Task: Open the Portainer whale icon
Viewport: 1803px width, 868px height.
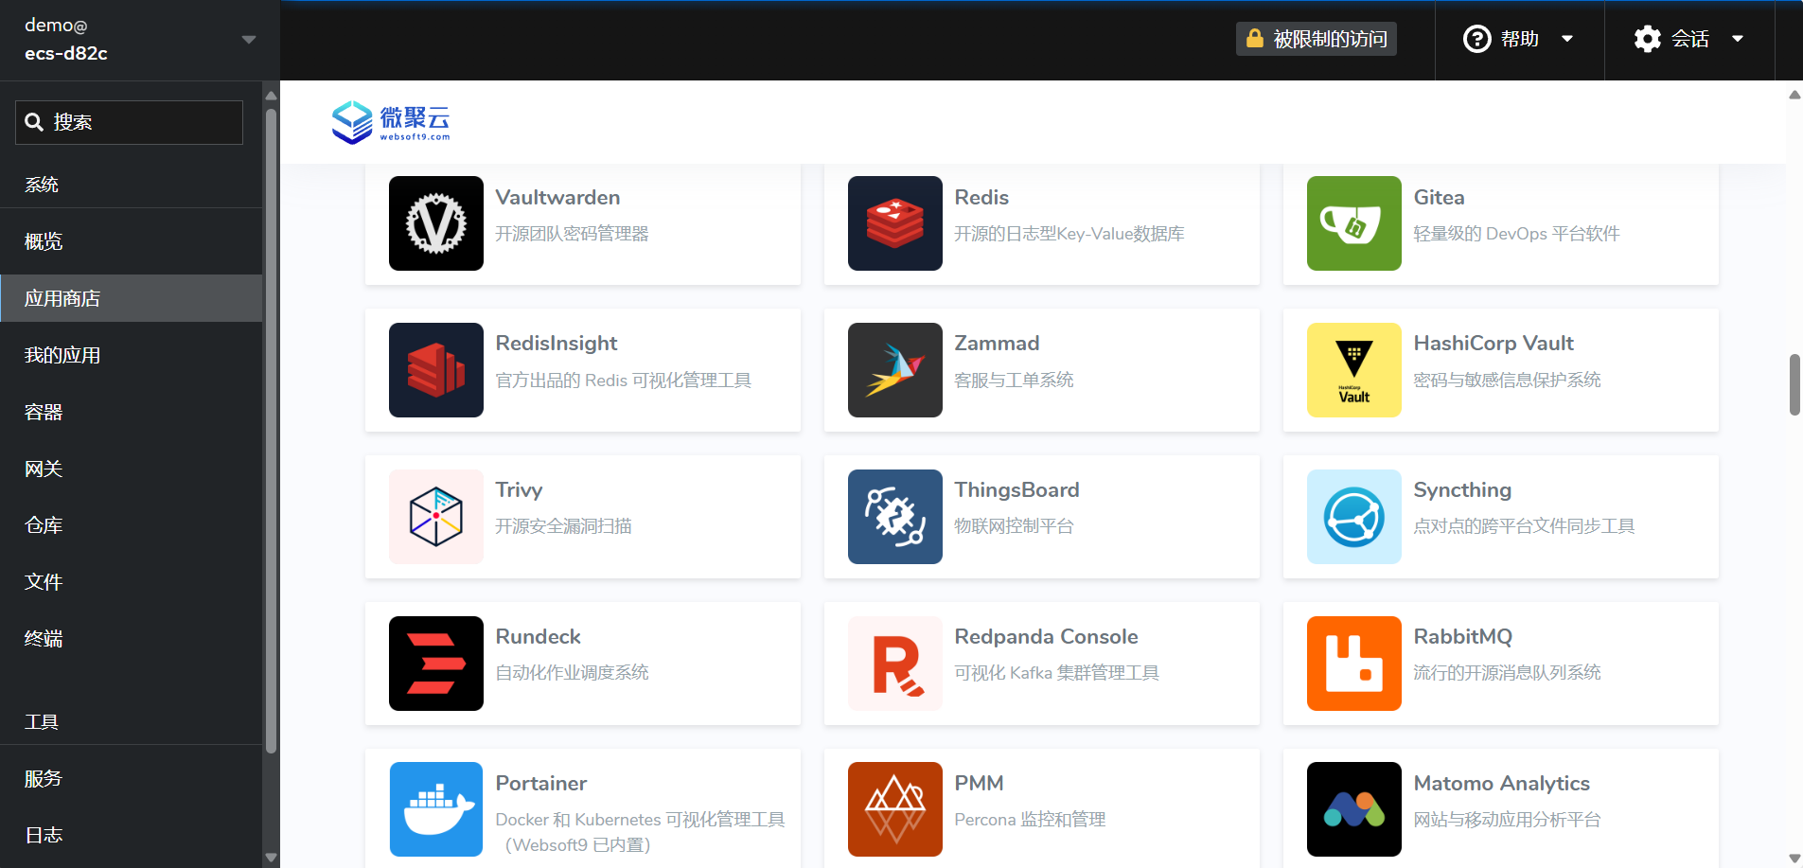Action: (x=436, y=809)
